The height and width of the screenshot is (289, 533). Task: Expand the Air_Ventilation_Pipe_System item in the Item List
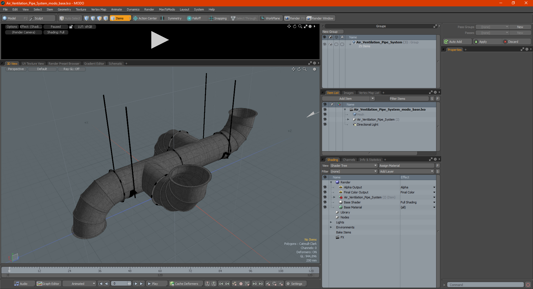point(348,119)
